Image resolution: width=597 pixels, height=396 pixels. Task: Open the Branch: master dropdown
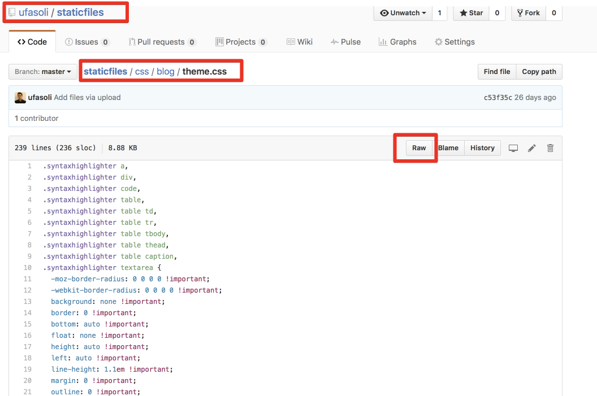42,72
